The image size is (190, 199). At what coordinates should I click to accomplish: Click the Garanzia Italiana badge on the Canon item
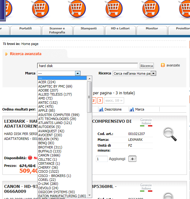[146, 188]
